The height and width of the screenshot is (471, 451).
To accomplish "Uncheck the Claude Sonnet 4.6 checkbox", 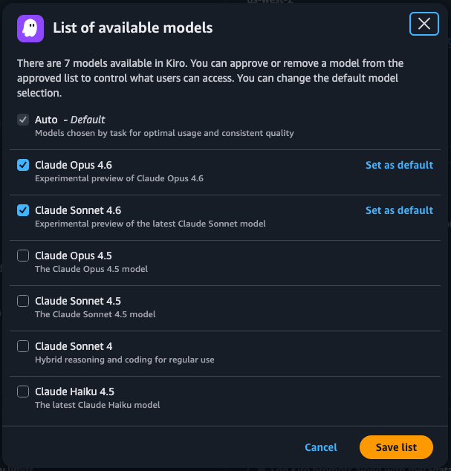I will [23, 210].
